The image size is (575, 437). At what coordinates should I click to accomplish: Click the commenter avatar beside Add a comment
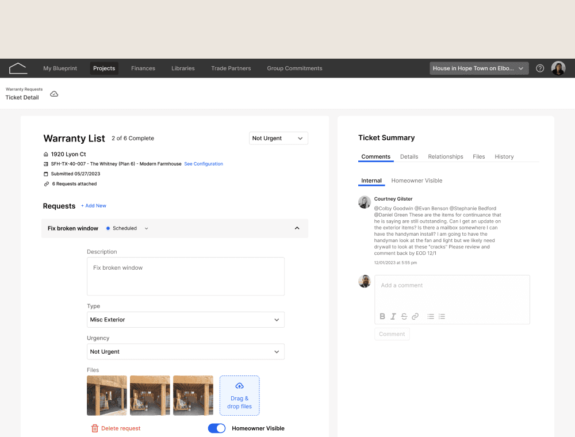(x=365, y=281)
